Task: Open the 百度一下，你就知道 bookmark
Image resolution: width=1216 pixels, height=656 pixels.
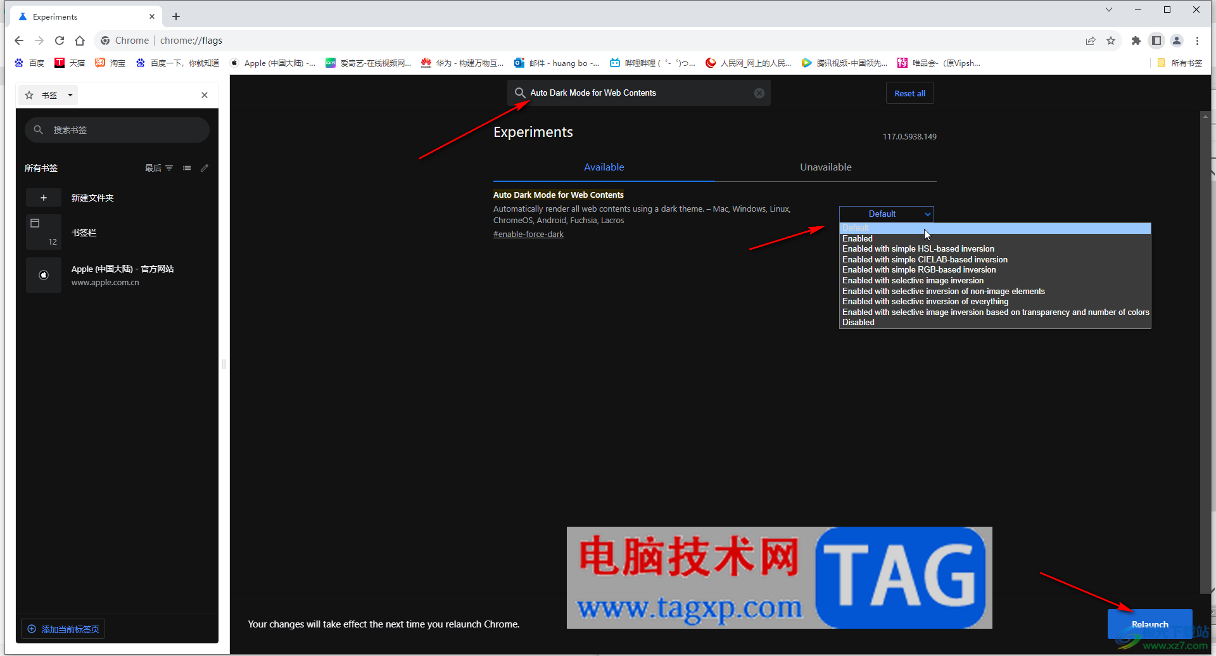Action: (177, 63)
